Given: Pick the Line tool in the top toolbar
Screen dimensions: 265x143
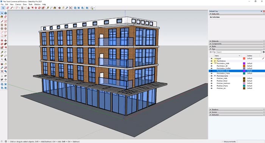Looking at the screenshot, I should click(11, 8).
